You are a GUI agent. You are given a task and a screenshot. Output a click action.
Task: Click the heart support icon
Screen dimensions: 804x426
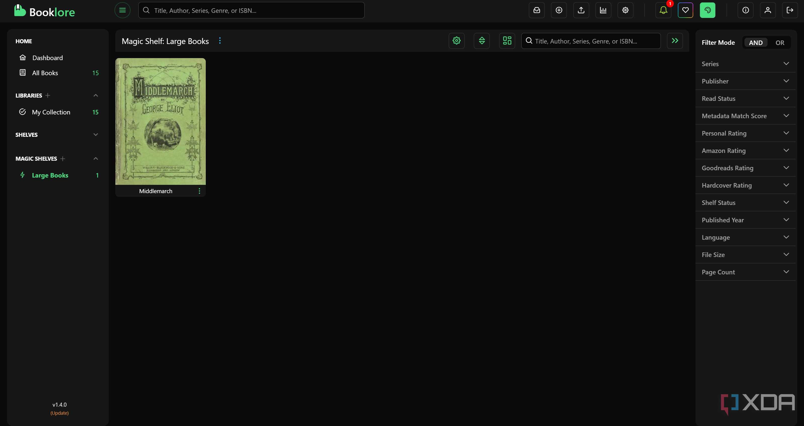click(x=685, y=10)
